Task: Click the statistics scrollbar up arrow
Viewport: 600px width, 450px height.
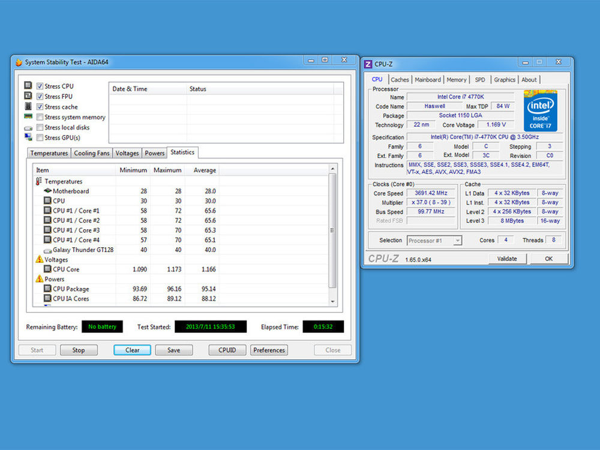Action: point(332,169)
